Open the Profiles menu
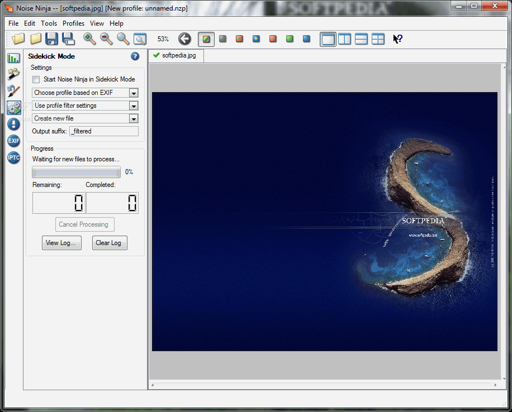The height and width of the screenshot is (412, 512). coord(73,23)
